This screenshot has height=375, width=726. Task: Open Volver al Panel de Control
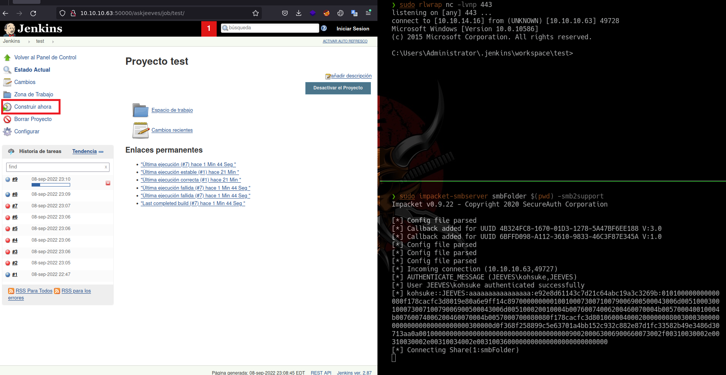pos(45,57)
